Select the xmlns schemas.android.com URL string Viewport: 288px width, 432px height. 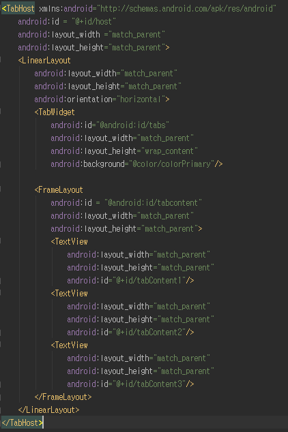pos(186,9)
